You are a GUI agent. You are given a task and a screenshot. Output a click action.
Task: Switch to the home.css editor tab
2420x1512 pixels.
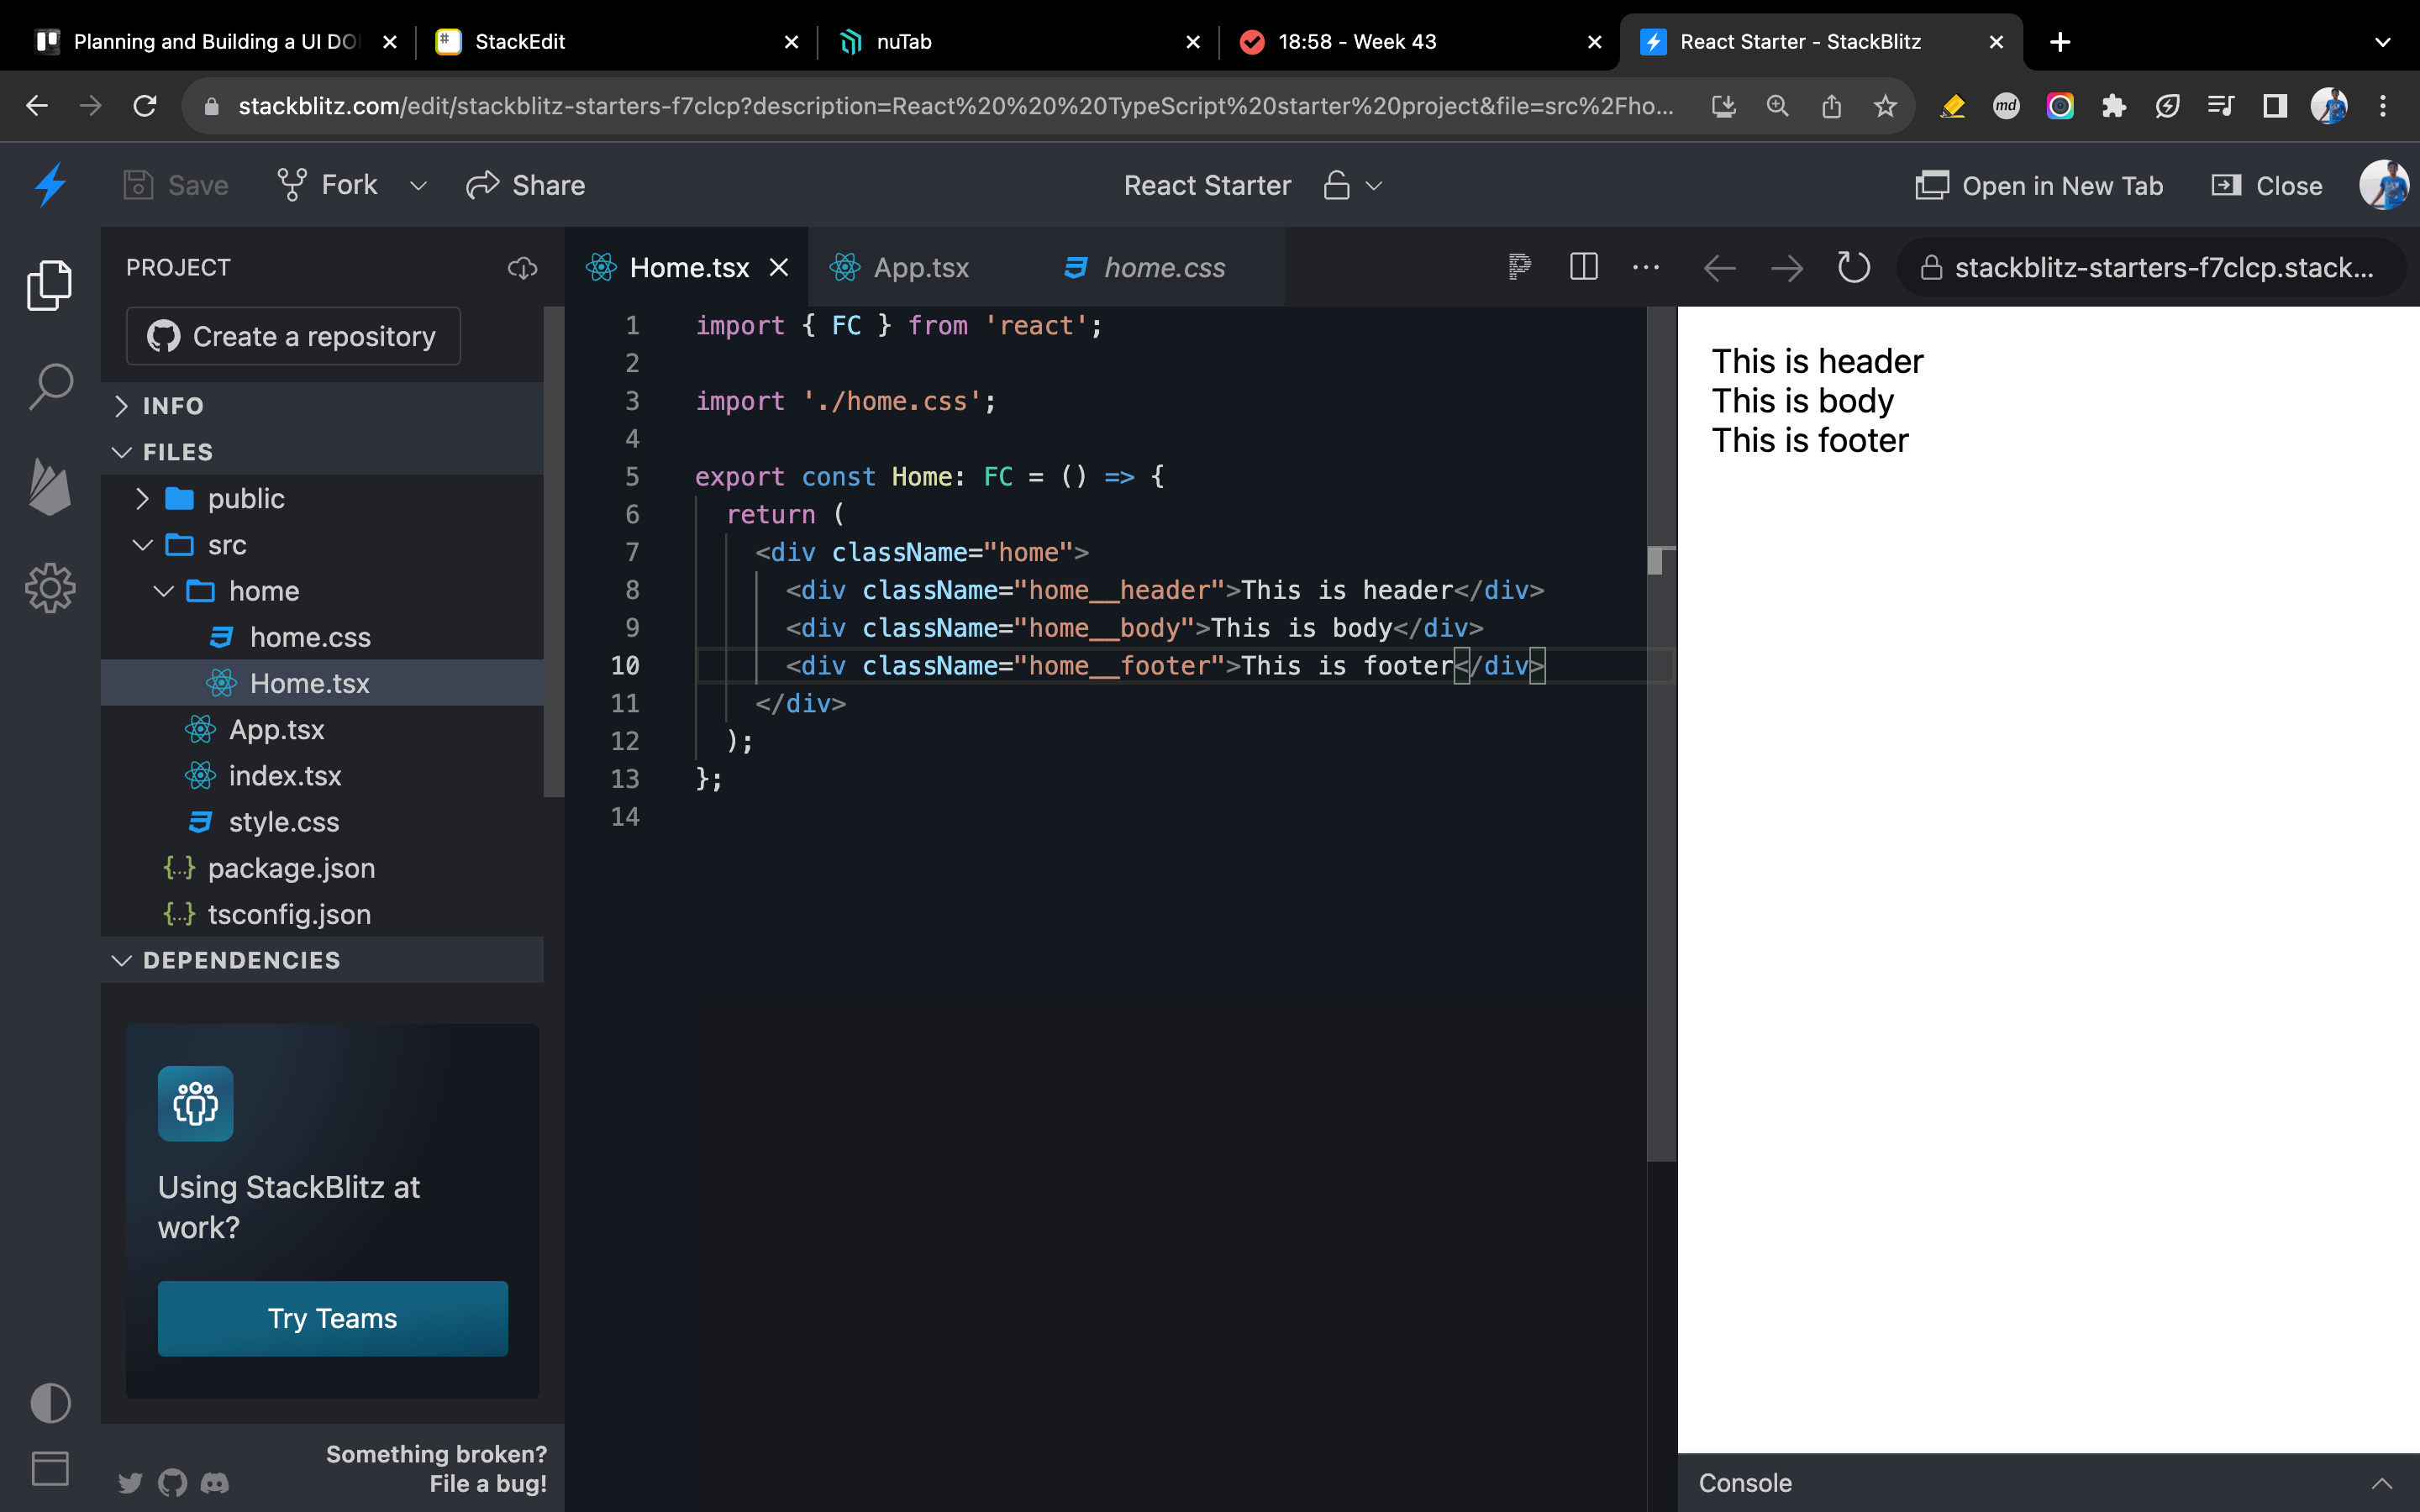(1164, 267)
